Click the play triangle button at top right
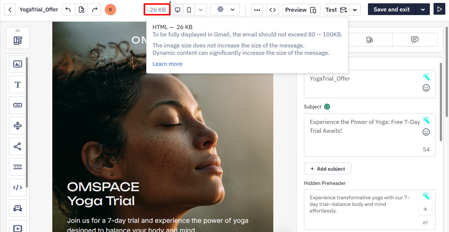Viewport: 449px width, 232px height. point(439,10)
